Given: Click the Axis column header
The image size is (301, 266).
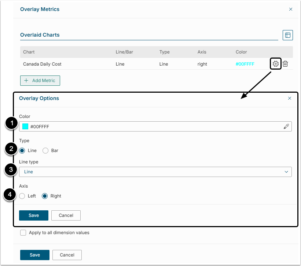Looking at the screenshot, I should click(202, 52).
